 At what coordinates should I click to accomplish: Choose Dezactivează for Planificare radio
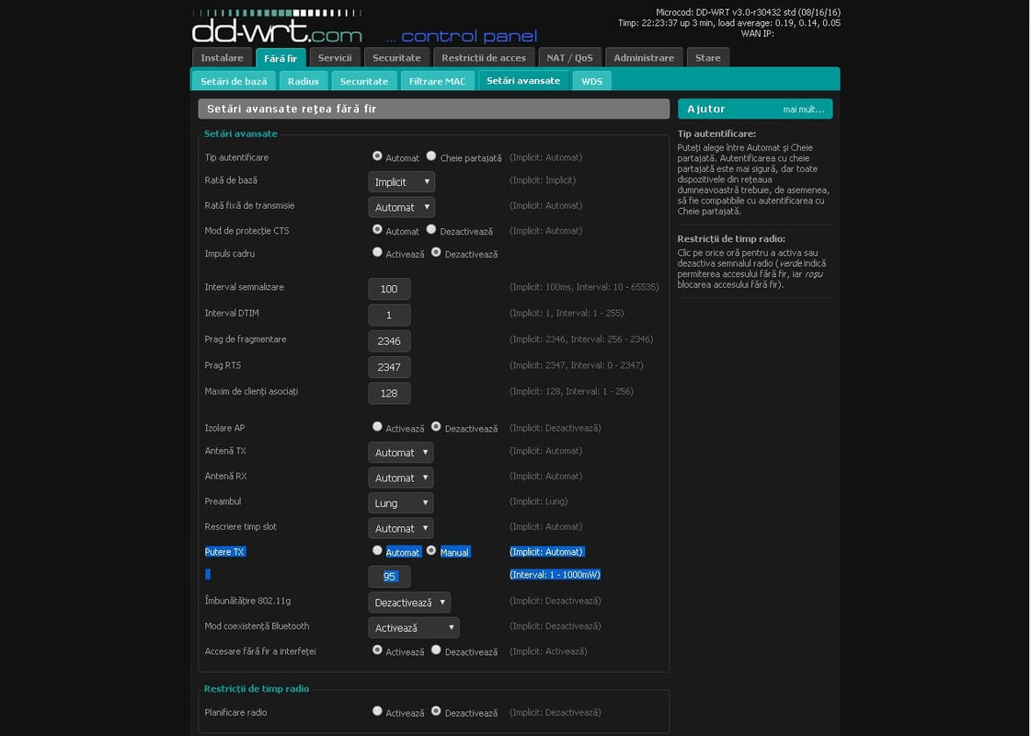click(436, 711)
